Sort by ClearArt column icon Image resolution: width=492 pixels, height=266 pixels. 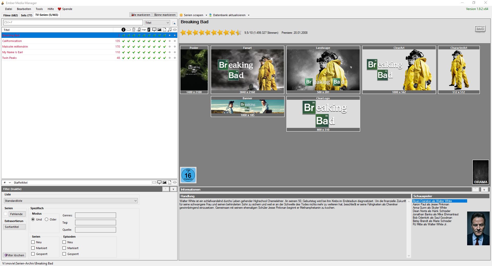(x=139, y=30)
